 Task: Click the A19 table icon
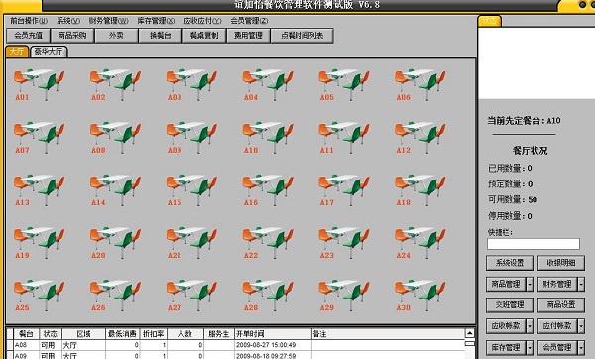39,243
